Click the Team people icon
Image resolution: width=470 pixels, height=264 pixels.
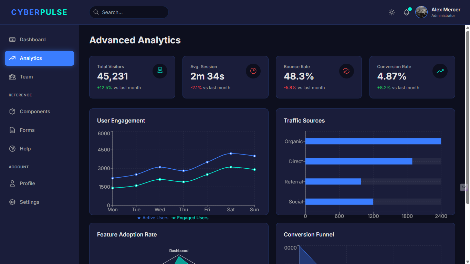click(x=12, y=77)
